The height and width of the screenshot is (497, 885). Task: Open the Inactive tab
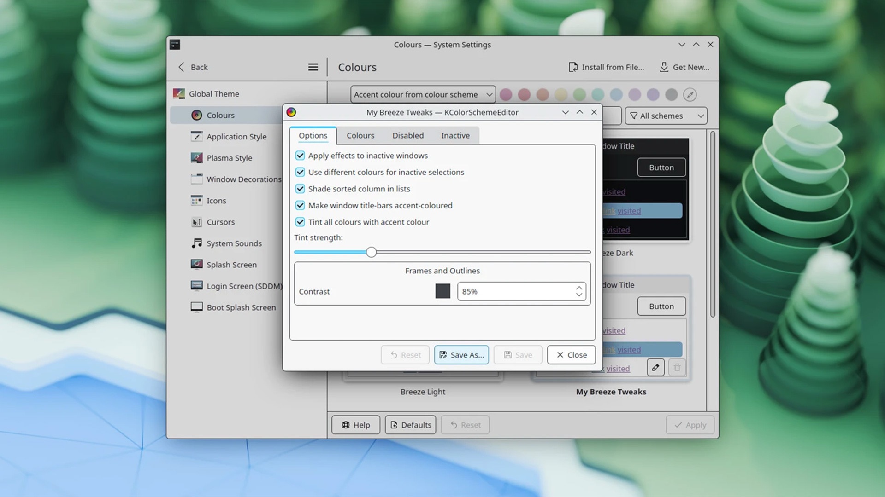click(455, 135)
